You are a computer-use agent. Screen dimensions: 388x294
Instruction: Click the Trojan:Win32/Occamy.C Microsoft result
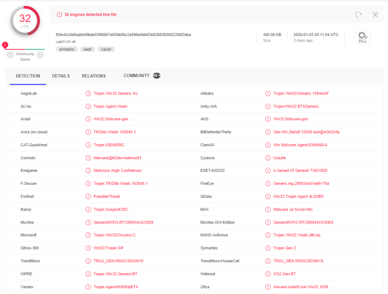click(114, 235)
